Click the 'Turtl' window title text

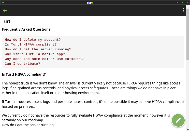(90, 3)
